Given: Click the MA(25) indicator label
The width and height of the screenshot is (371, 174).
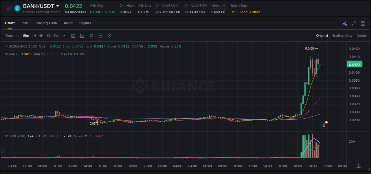Looking at the screenshot, I should (x=39, y=54).
